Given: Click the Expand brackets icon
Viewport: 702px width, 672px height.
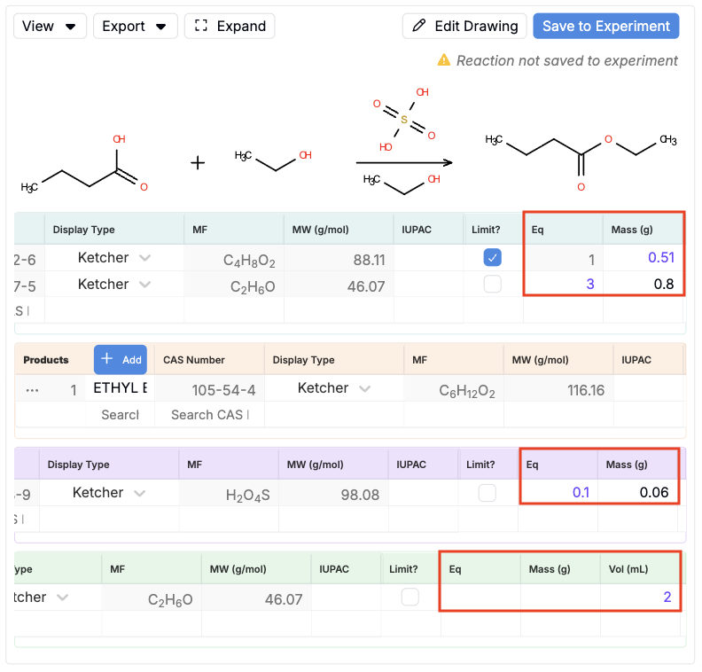Looking at the screenshot, I should pos(201,26).
